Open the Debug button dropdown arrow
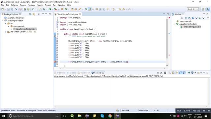Viewport: 211px width, 119px height. pyautogui.click(x=47, y=9)
